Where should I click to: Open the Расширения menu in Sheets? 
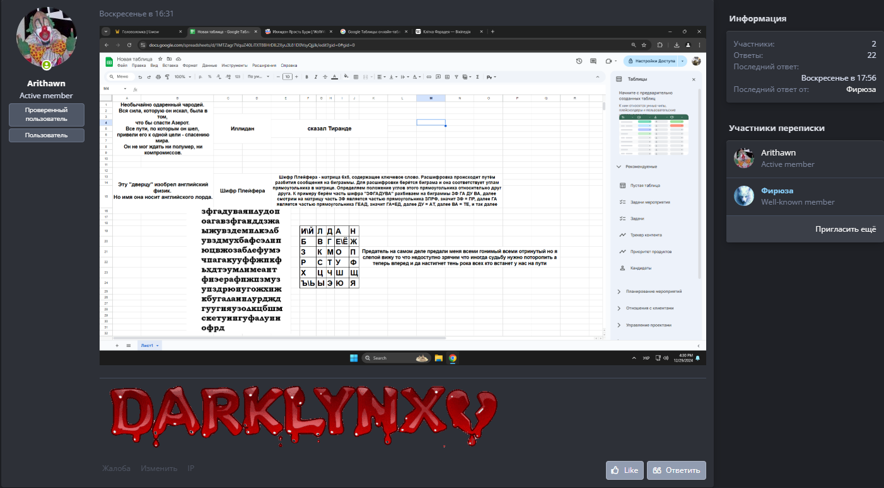point(263,65)
